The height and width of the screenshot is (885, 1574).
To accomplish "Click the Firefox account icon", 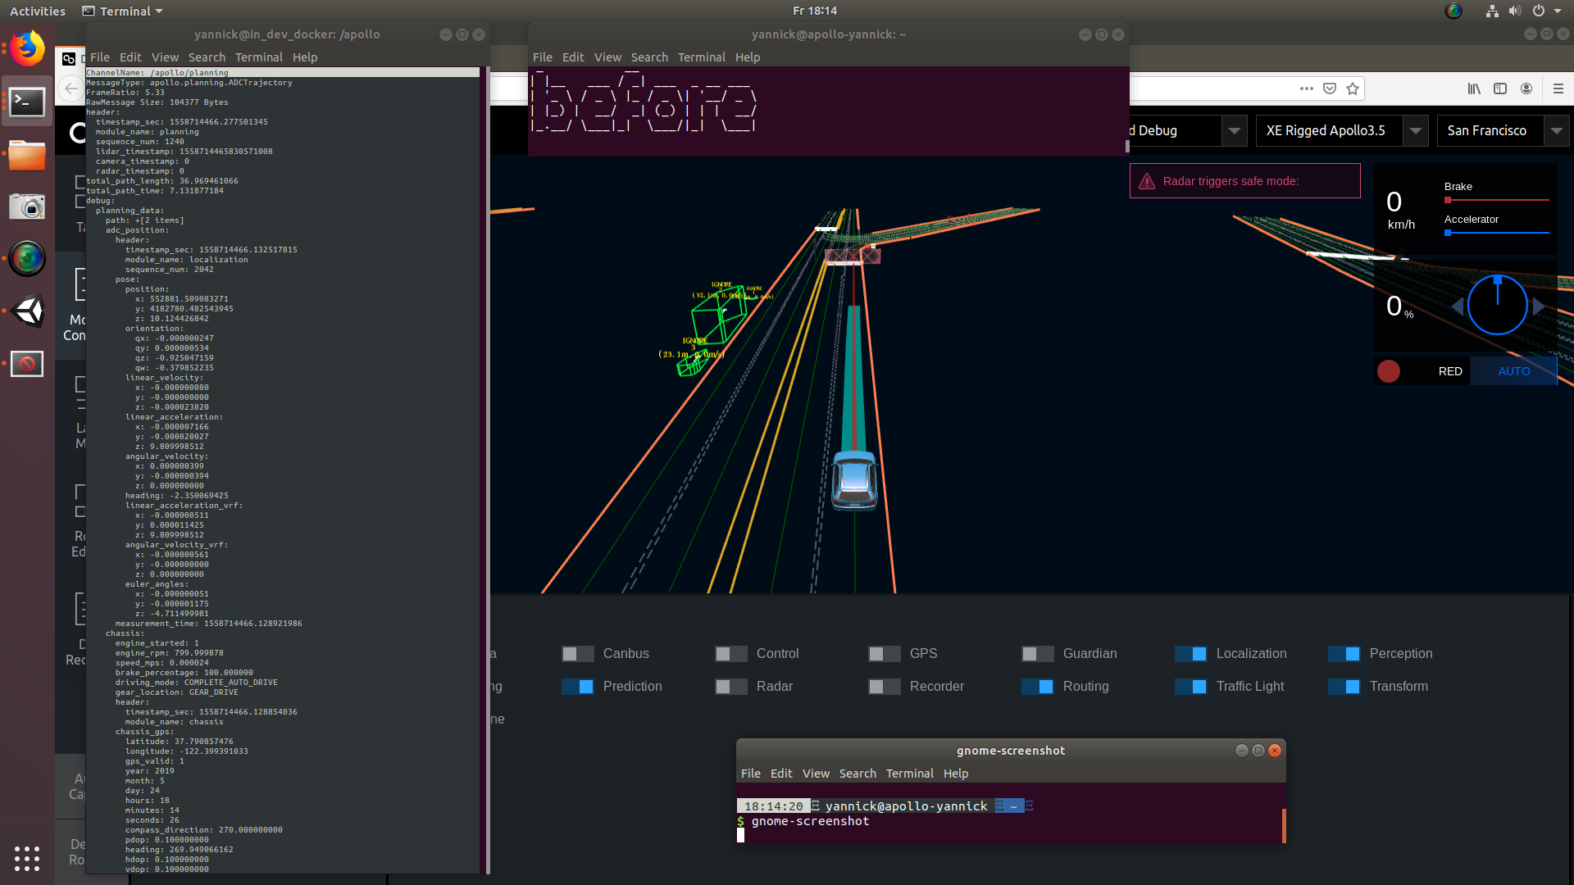I will click(1526, 88).
